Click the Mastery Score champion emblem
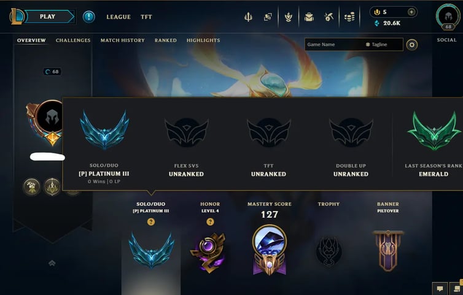Image resolution: width=463 pixels, height=295 pixels. tap(270, 250)
